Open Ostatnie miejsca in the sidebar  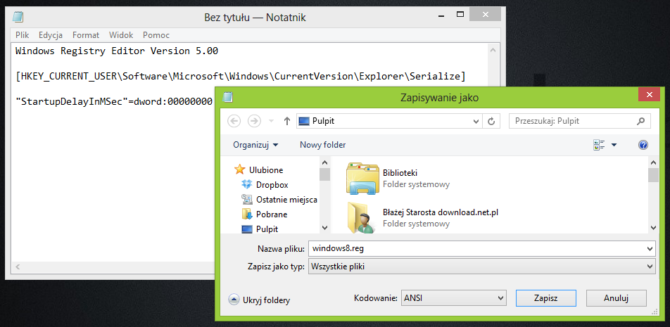[280, 200]
